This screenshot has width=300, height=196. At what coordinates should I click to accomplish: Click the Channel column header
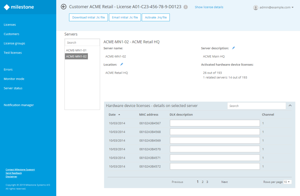point(268,114)
